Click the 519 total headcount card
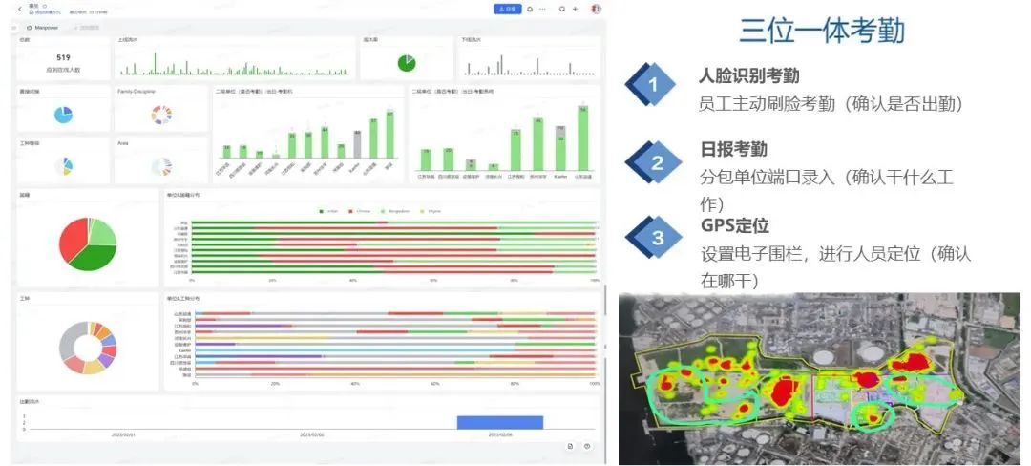 click(x=63, y=60)
